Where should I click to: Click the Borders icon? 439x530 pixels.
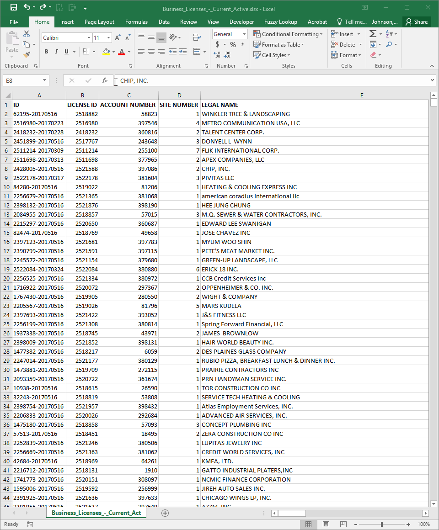(86, 52)
